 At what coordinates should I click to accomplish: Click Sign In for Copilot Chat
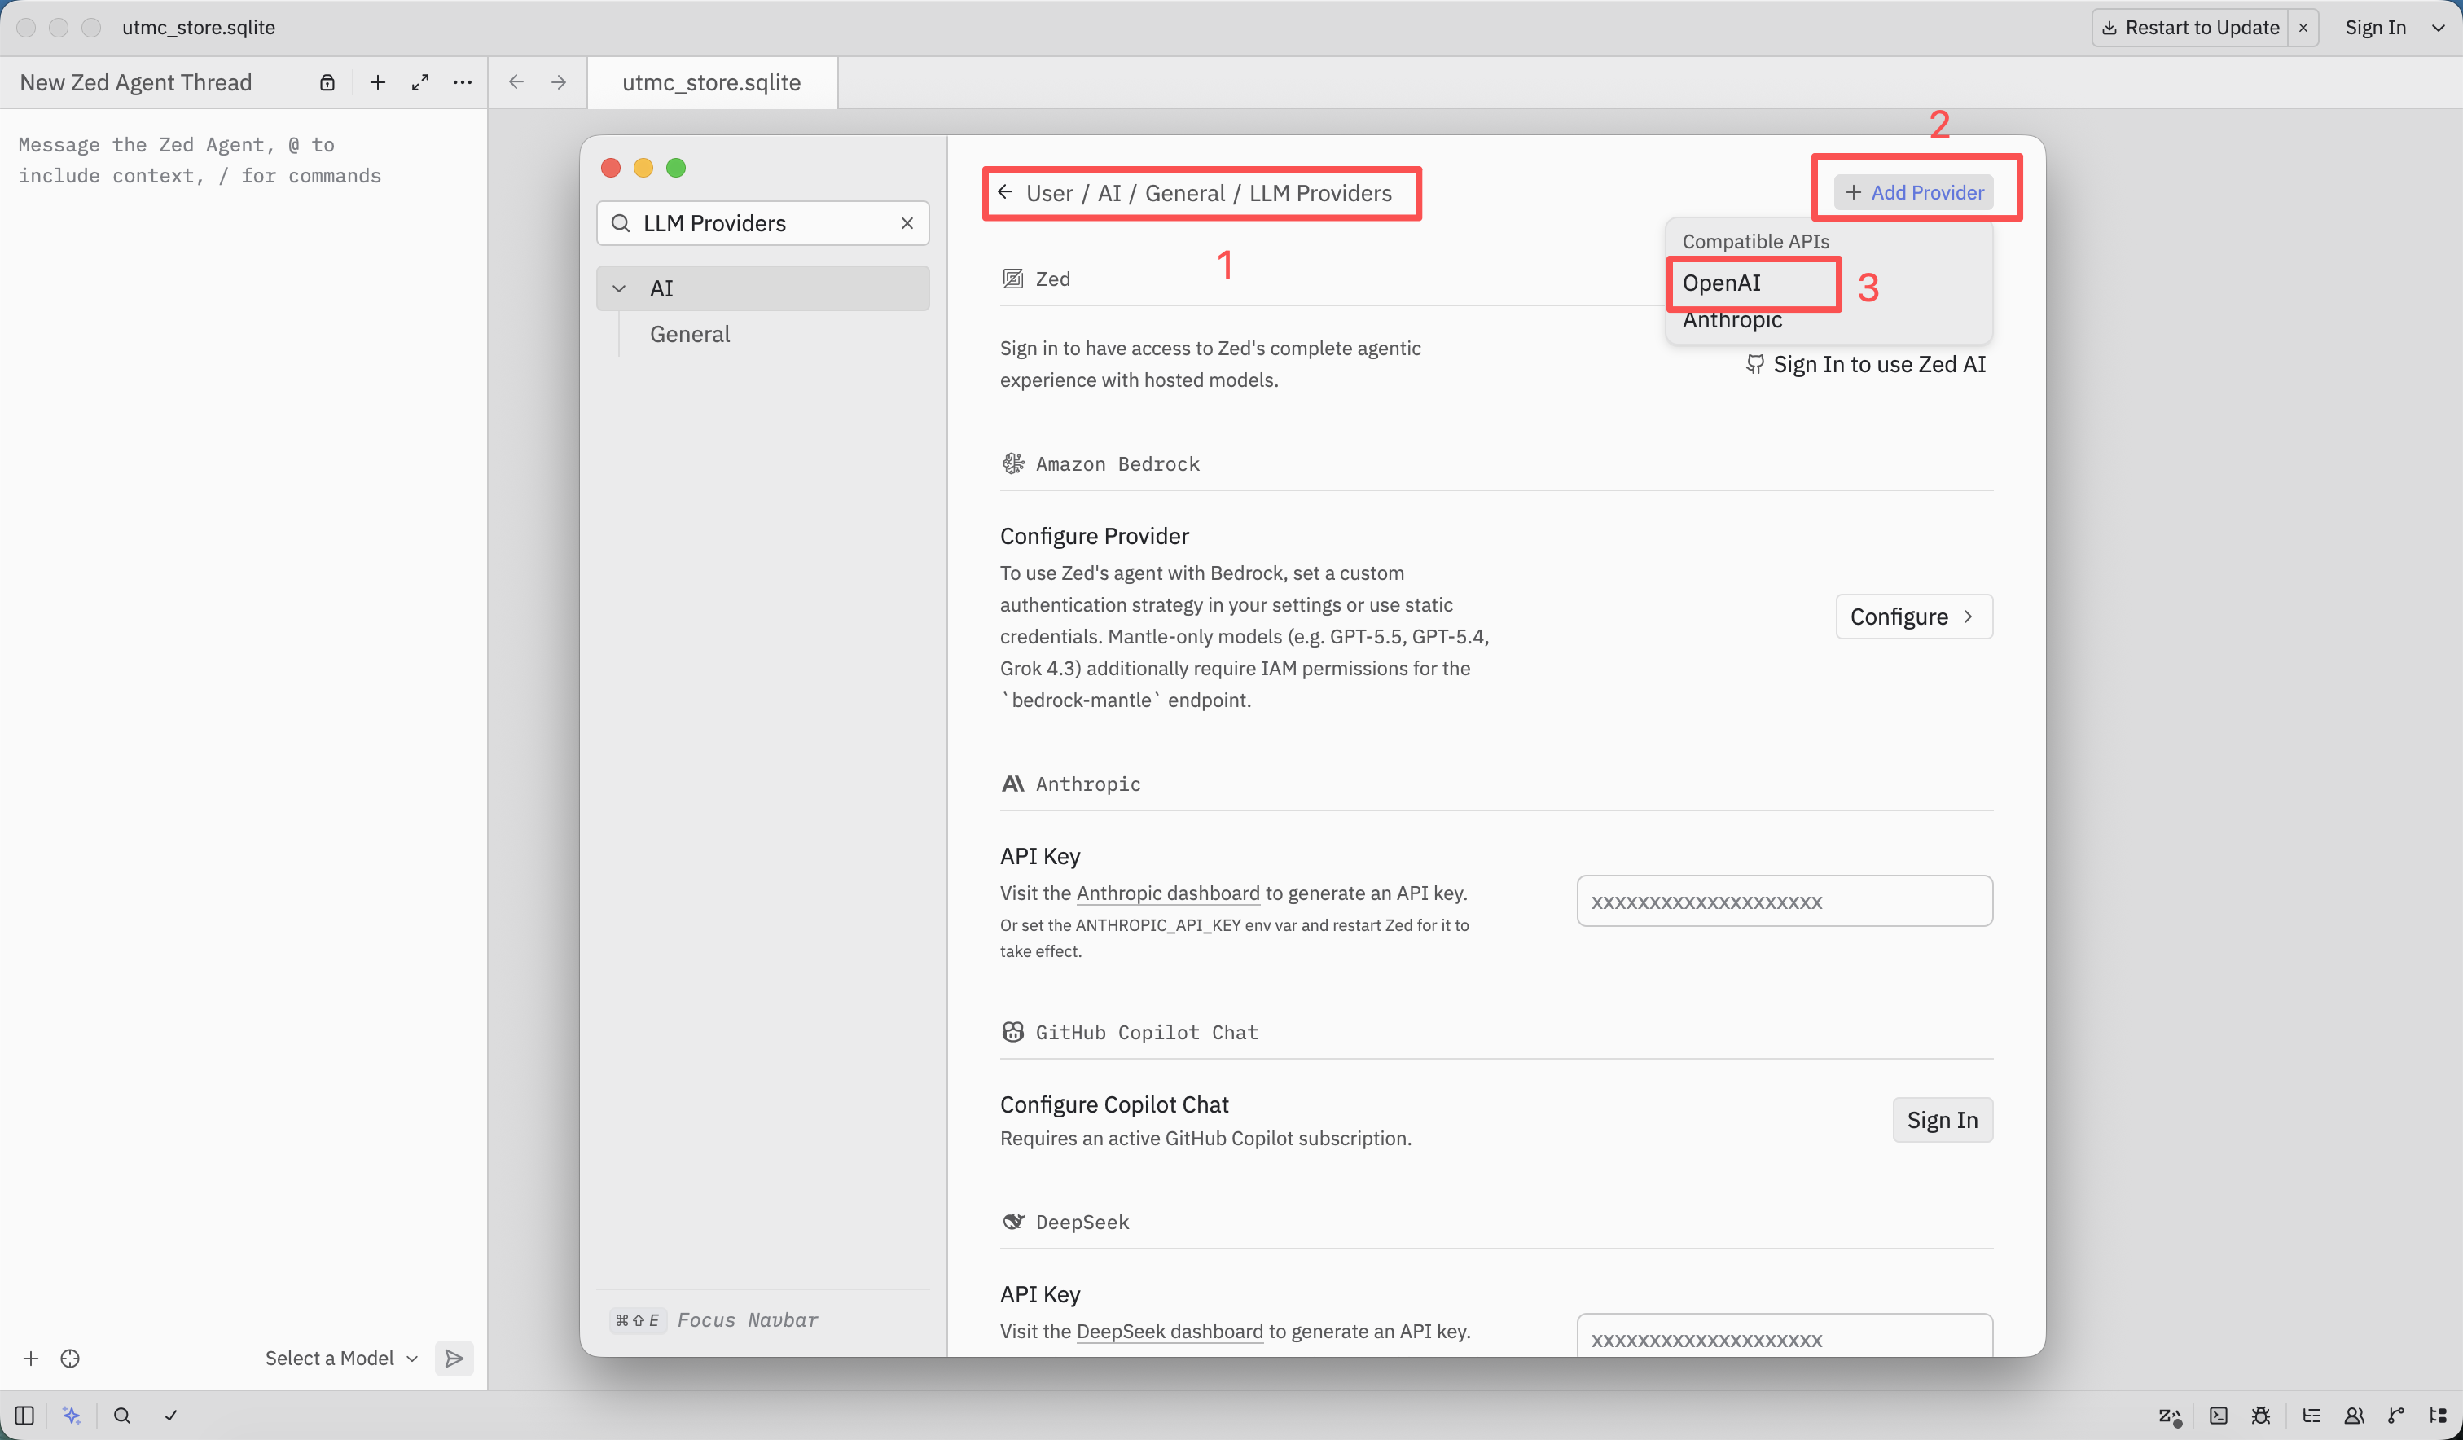point(1942,1121)
